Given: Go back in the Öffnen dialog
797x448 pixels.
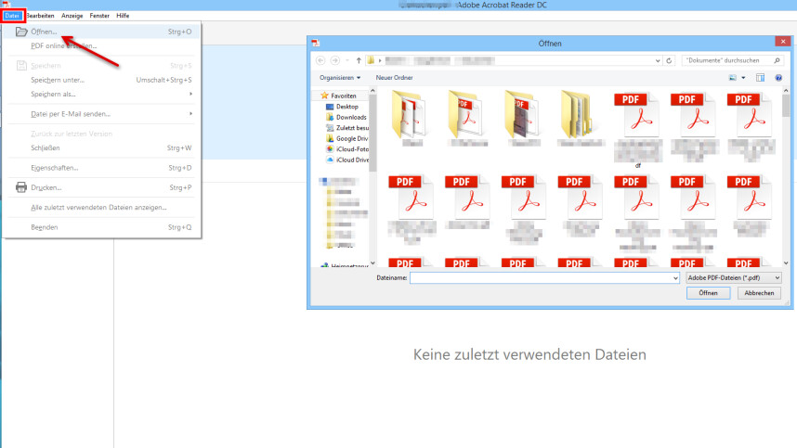Looking at the screenshot, I should click(x=320, y=60).
